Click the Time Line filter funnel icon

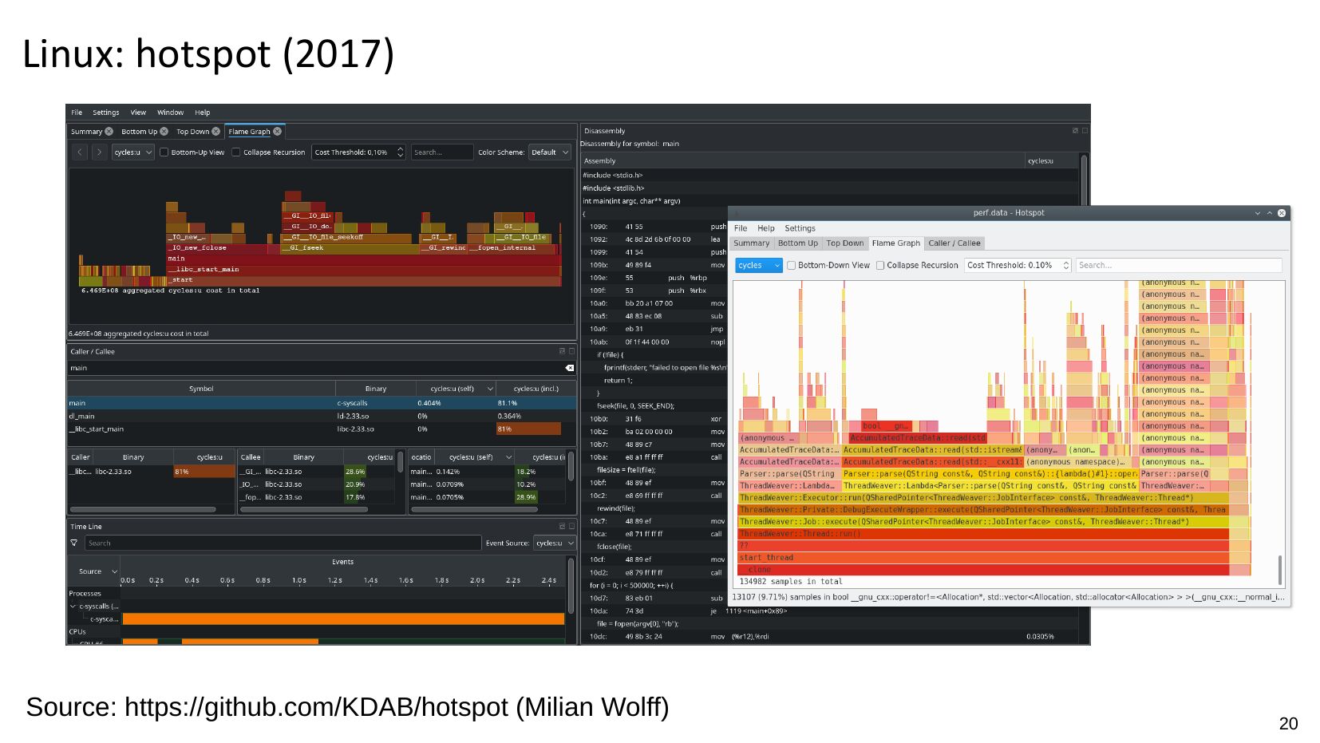tap(74, 543)
